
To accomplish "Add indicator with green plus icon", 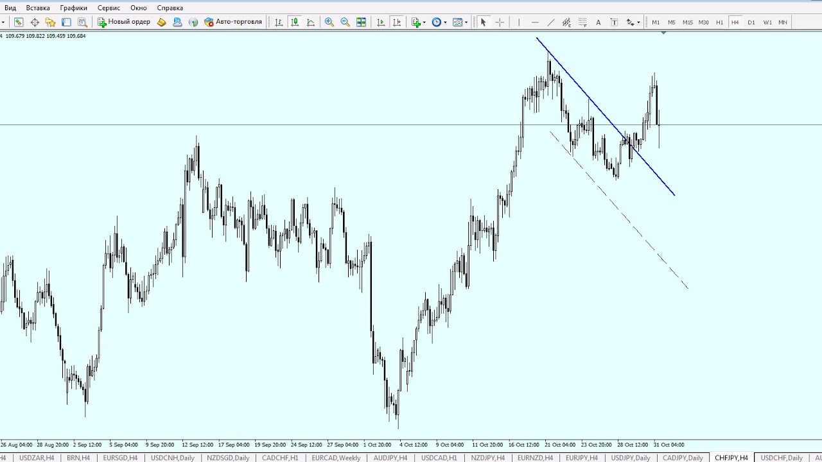I will (416, 22).
